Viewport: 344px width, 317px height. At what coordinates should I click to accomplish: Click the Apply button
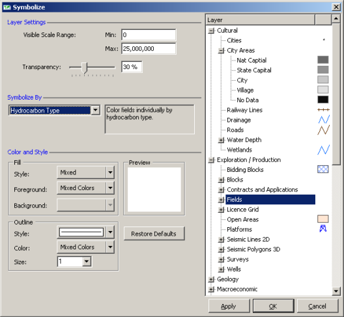point(229,306)
